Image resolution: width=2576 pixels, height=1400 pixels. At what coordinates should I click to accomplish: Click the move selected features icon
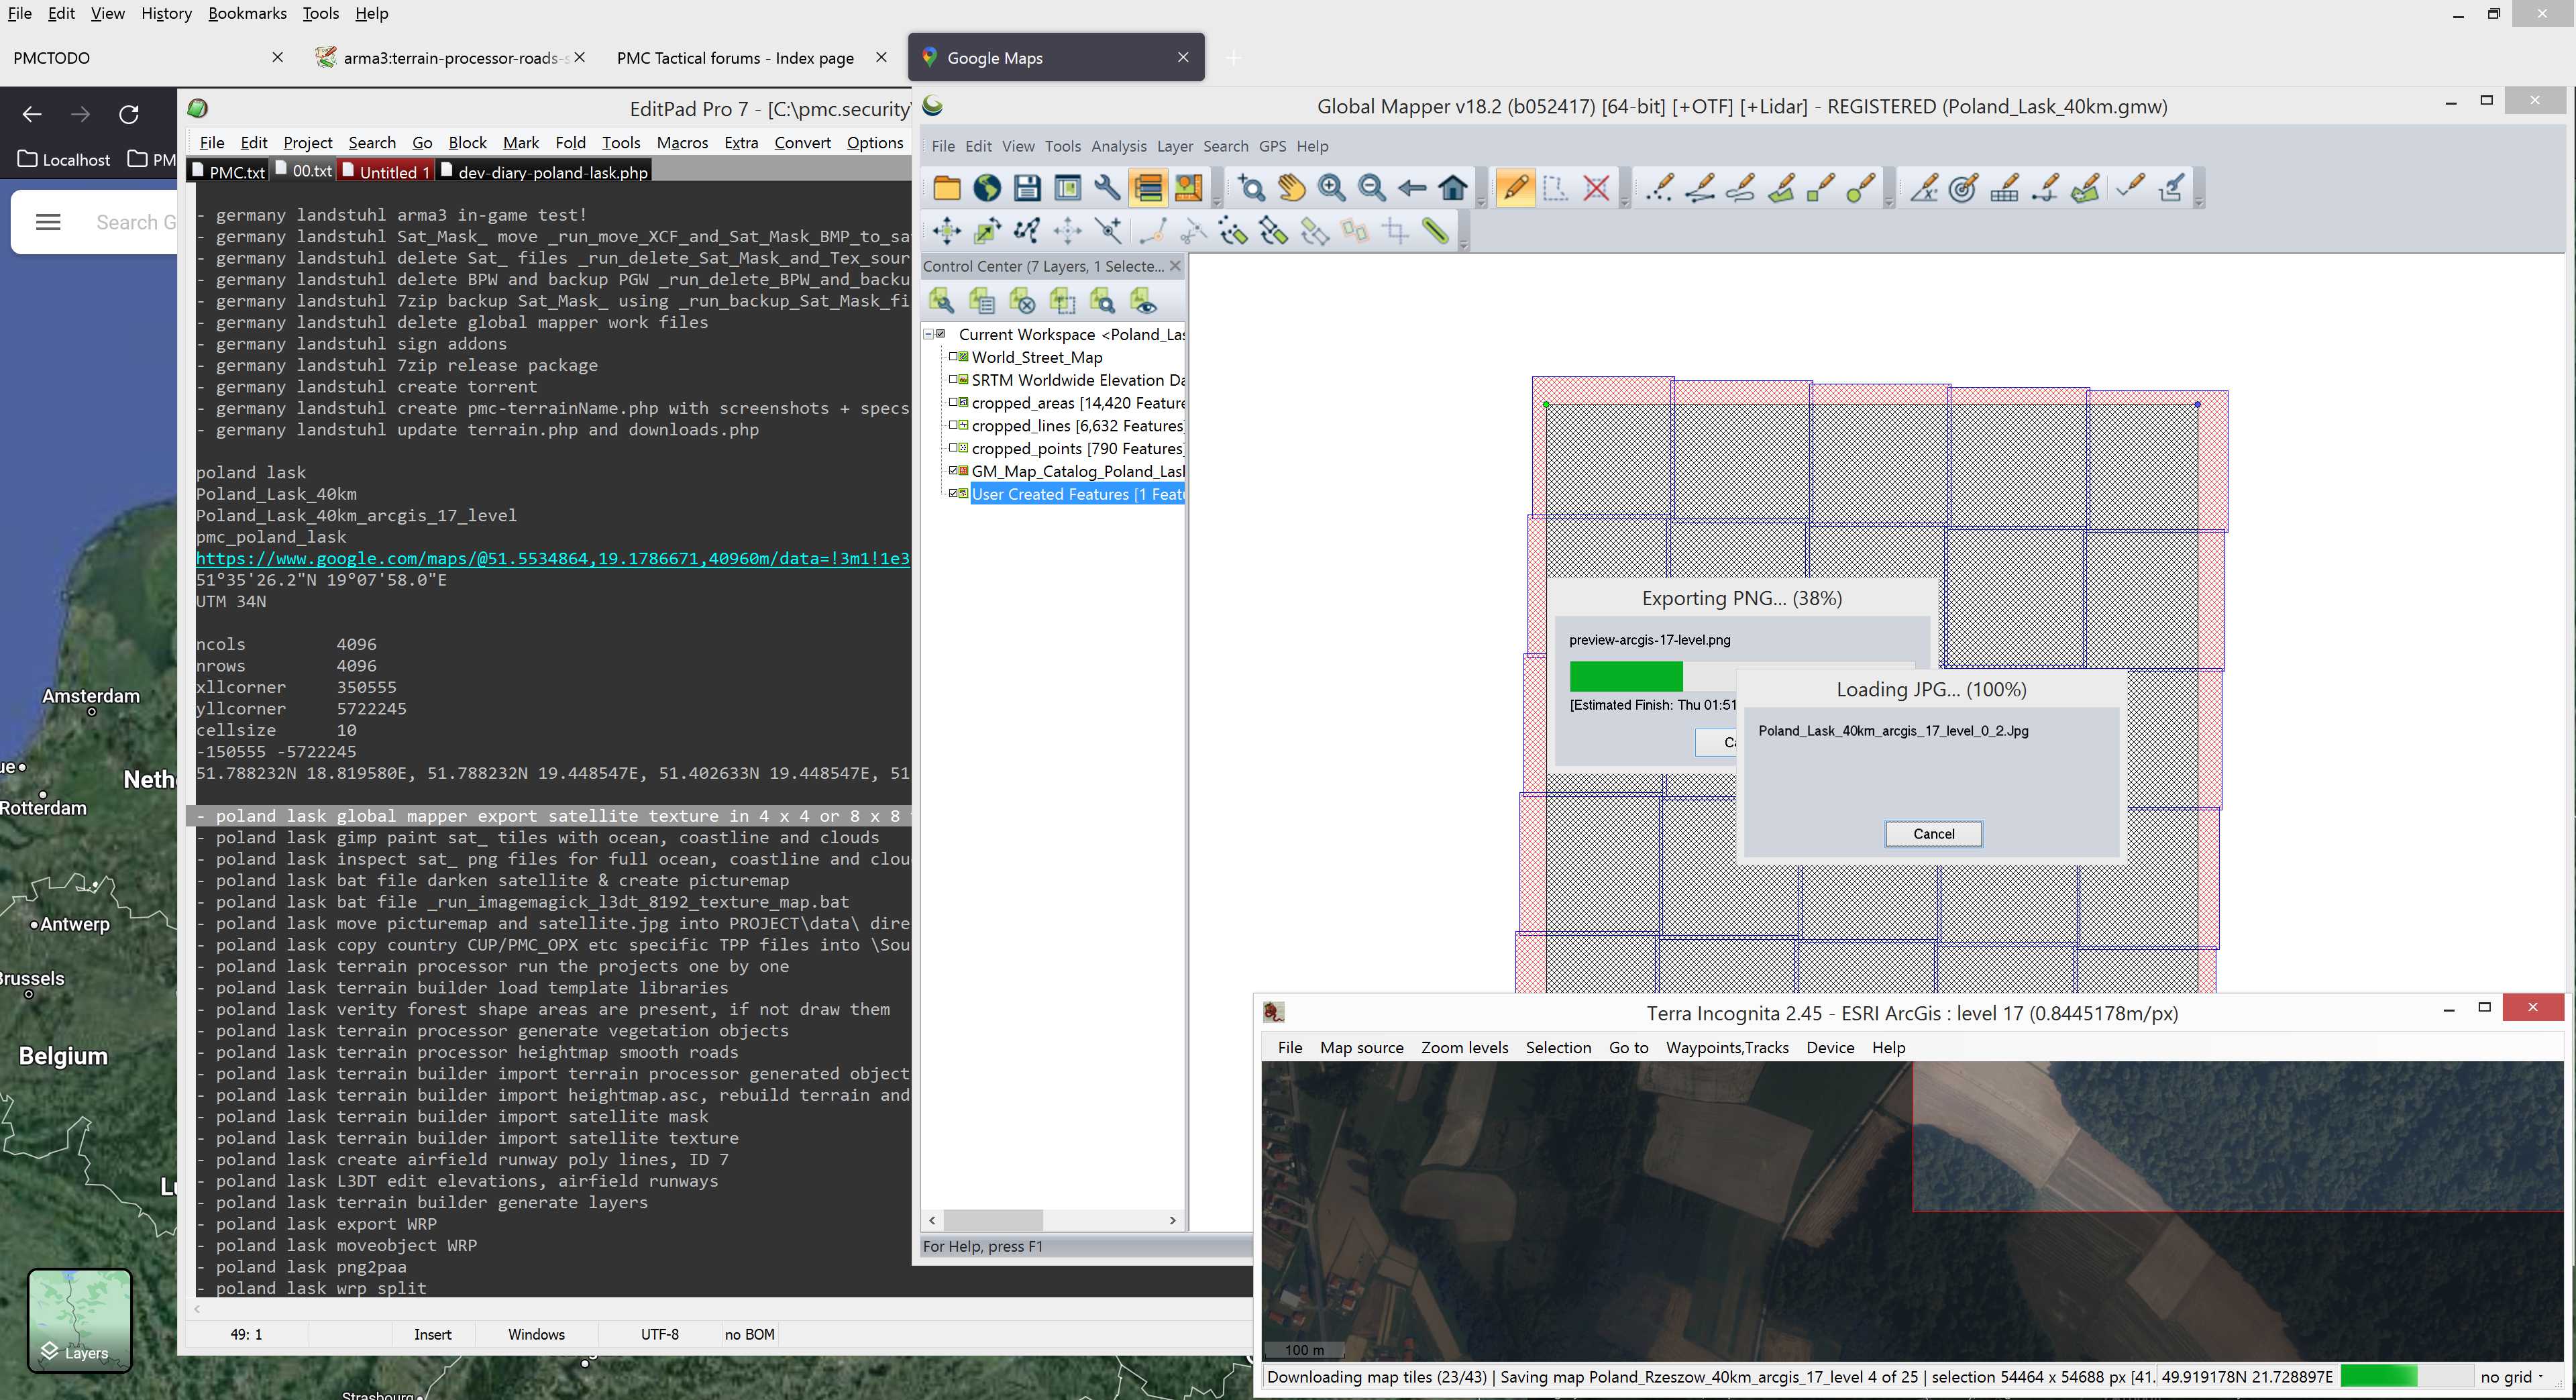946,232
